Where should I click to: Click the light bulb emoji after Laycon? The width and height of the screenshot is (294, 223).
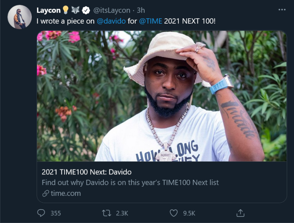[66, 10]
